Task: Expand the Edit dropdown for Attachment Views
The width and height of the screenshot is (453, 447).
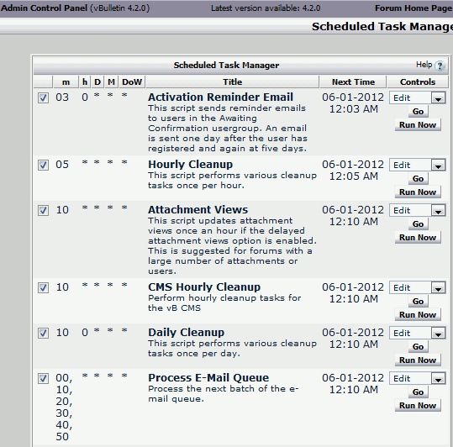Action: pos(417,210)
